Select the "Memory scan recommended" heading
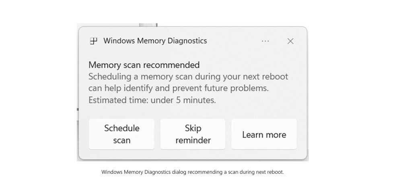The height and width of the screenshot is (191, 401). pyautogui.click(x=144, y=65)
